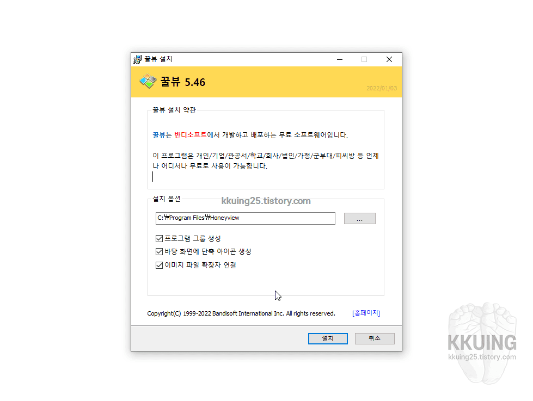Viewport: 533px width, 401px height.
Task: Click the 2022/01/03 date text
Action: pyautogui.click(x=382, y=88)
